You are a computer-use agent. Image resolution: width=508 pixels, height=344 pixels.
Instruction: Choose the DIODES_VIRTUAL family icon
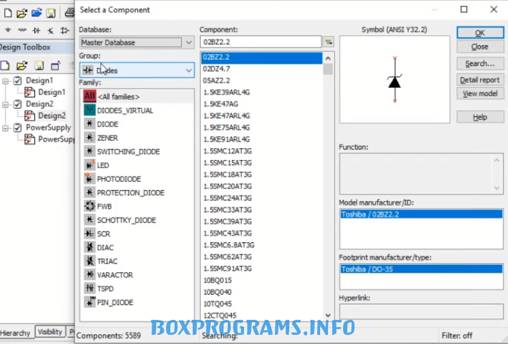[89, 111]
